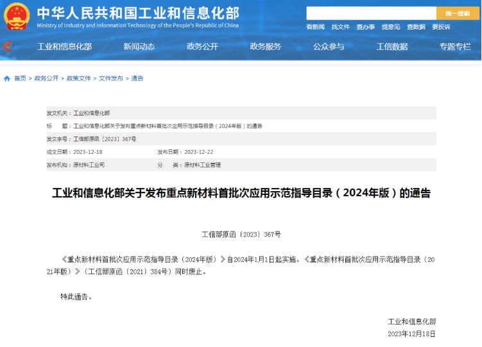This screenshot has width=482, height=347.
Task: Click the signing date 2023年12月18日
Action: pos(411,334)
